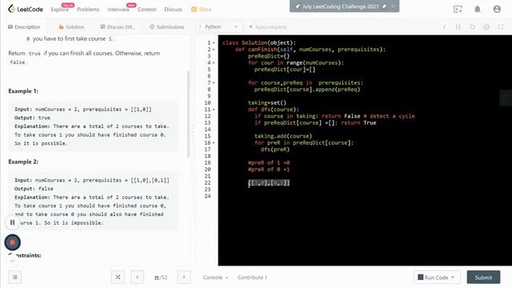Collapse the dfs function on line 11

pos(214,110)
